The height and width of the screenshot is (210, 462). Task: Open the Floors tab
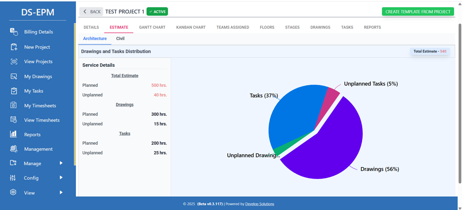(267, 27)
